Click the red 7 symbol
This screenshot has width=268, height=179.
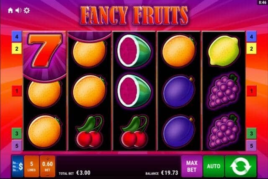(44, 50)
